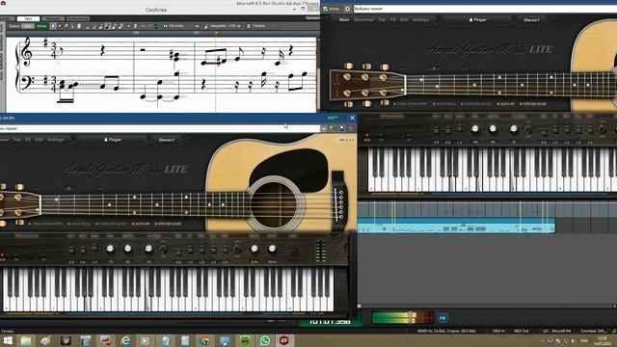The width and height of the screenshot is (617, 347).
Task: Open Finger mode selector in front Ample Guitar
Action: (x=113, y=140)
